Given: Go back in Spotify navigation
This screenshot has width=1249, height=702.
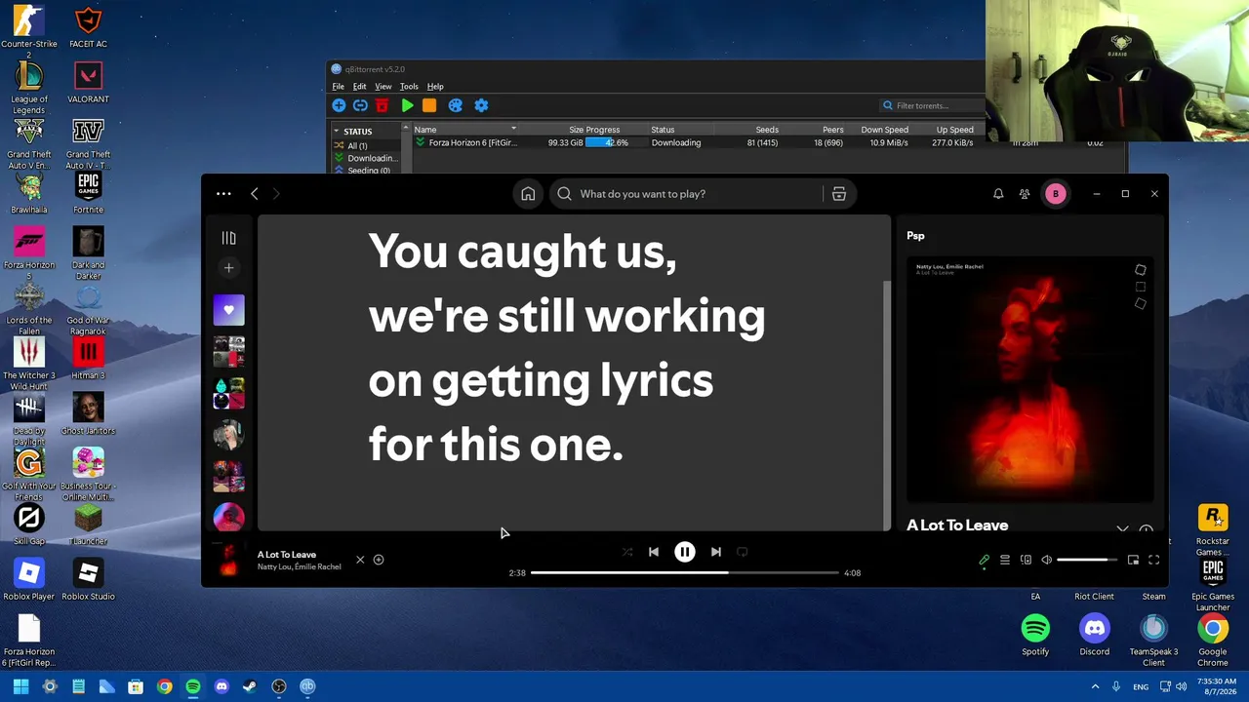Looking at the screenshot, I should 255,194.
